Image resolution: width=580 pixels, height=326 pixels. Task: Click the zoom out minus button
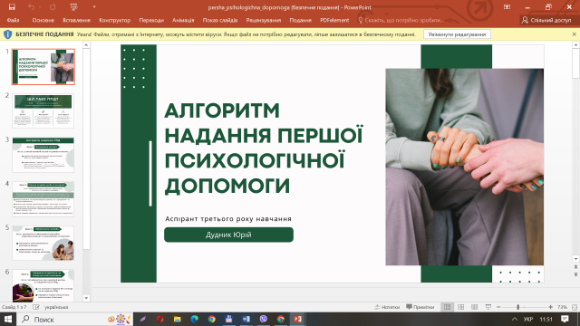tap(498, 307)
